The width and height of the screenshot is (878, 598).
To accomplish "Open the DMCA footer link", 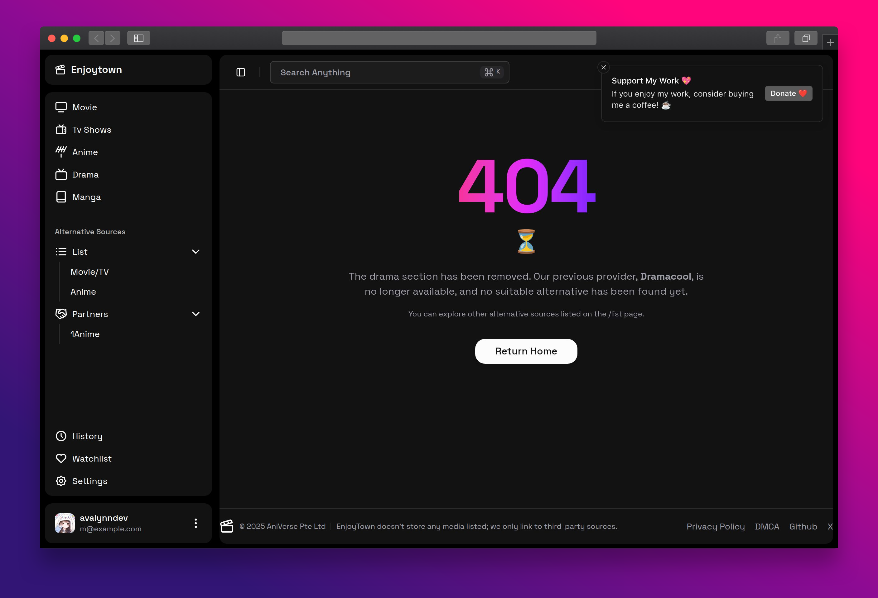I will tap(767, 527).
